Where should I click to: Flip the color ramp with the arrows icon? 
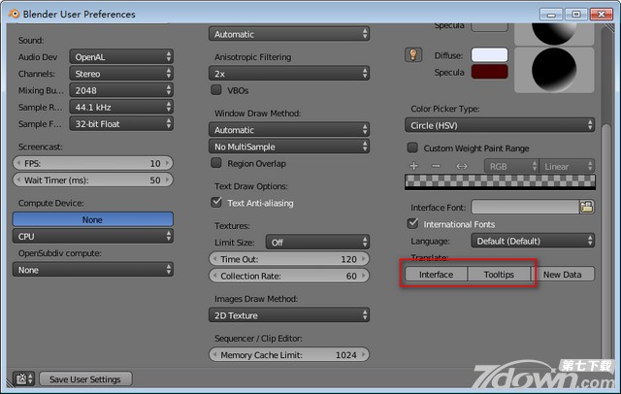462,166
